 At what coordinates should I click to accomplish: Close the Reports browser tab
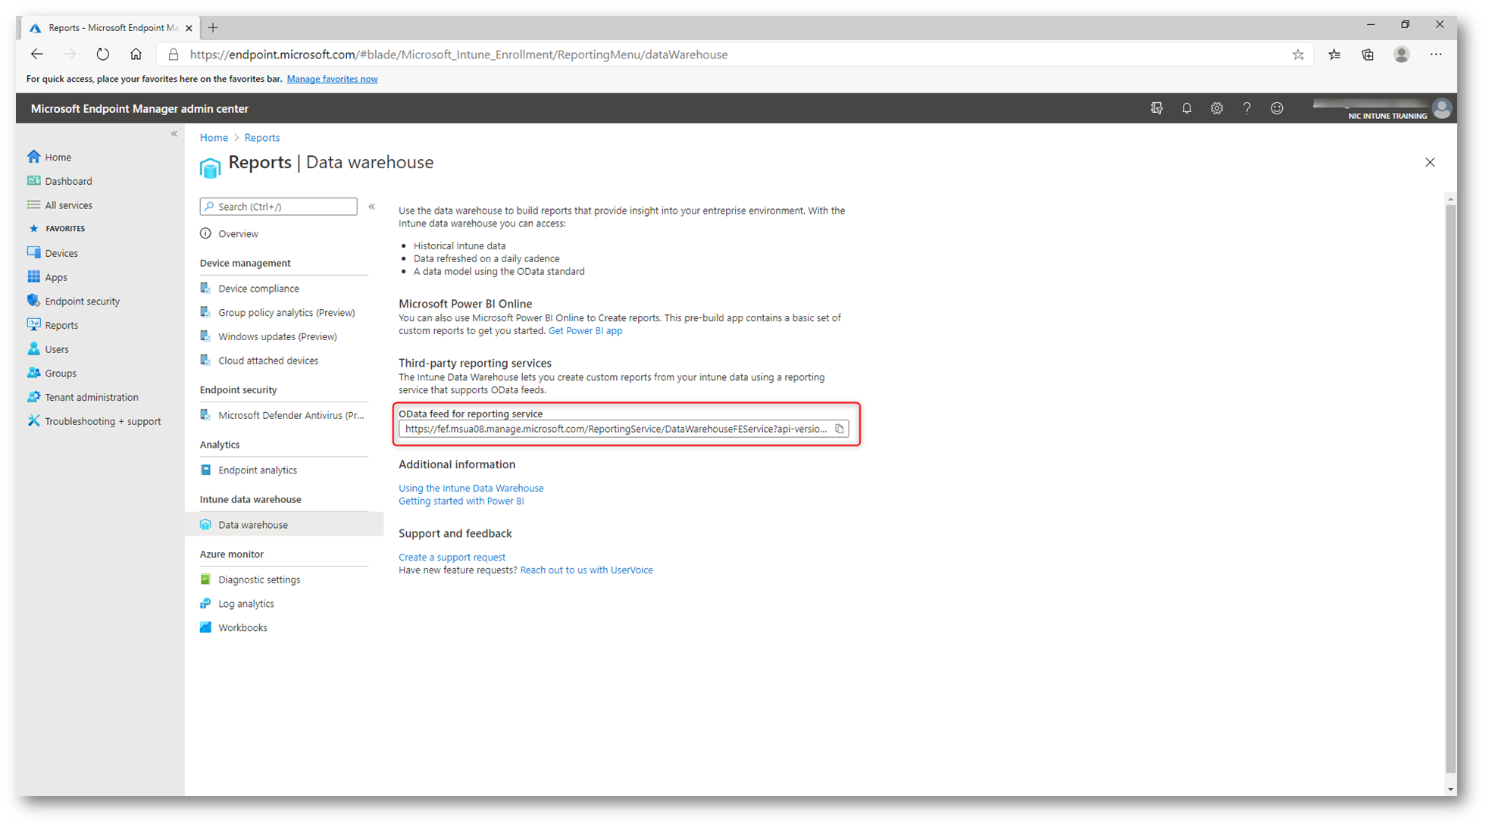coord(189,28)
